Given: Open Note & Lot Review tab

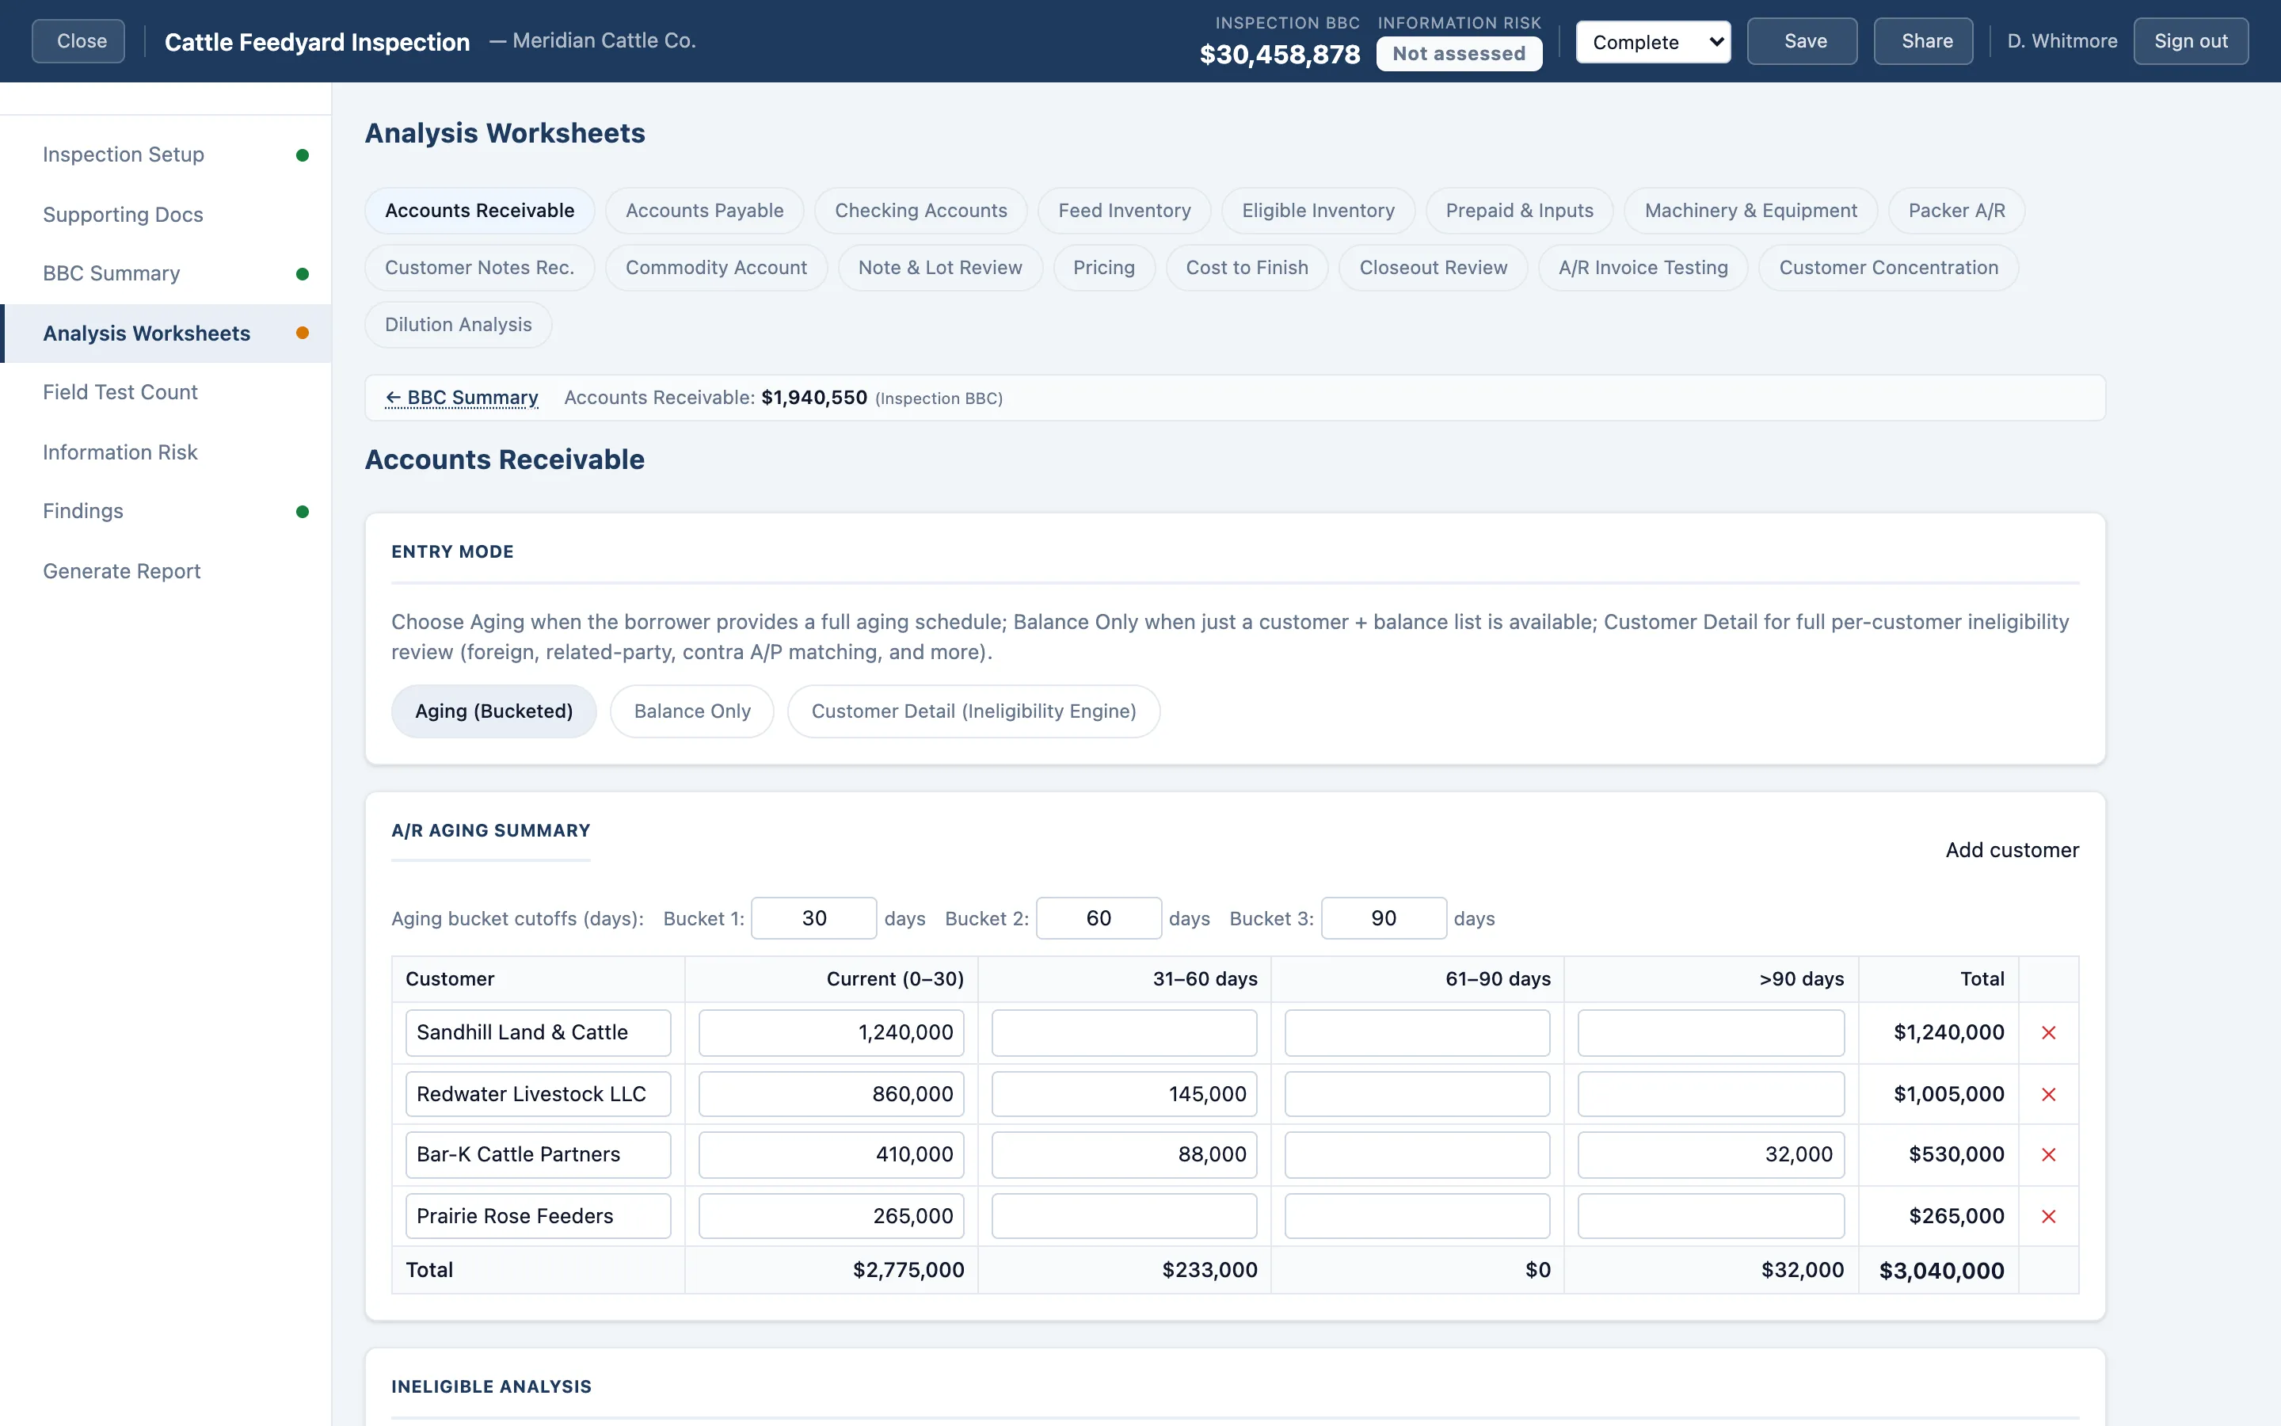Looking at the screenshot, I should click(x=940, y=268).
